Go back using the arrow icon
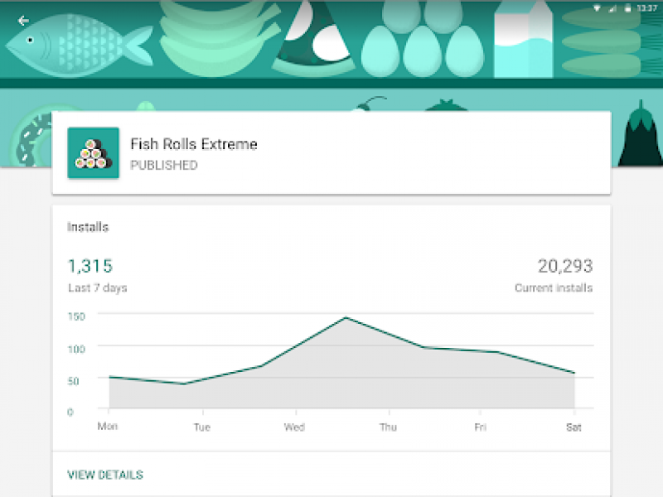The width and height of the screenshot is (663, 497). [23, 20]
